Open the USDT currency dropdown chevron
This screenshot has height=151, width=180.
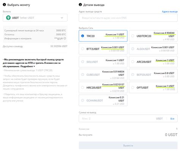[62, 18]
